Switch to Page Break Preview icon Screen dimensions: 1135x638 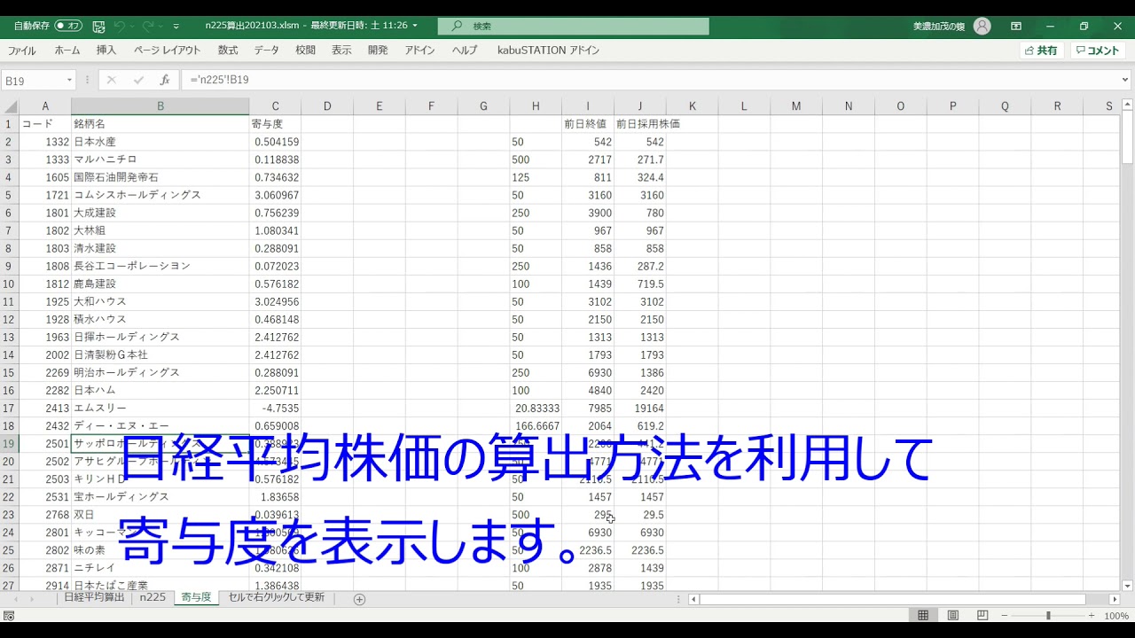coord(982,616)
